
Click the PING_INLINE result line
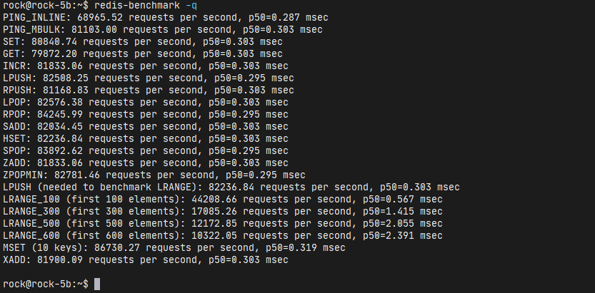point(166,17)
